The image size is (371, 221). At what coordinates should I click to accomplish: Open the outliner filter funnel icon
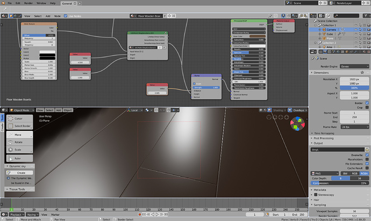pyautogui.click(x=366, y=16)
